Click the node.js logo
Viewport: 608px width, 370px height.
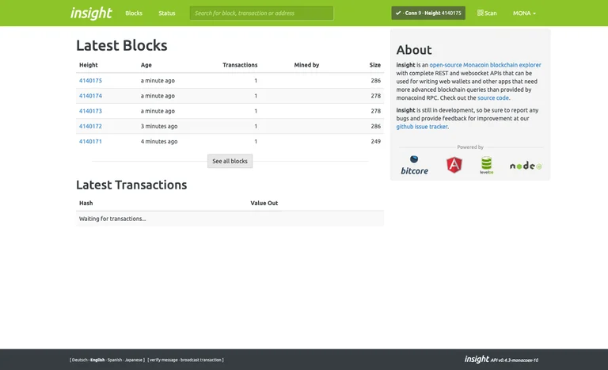coord(526,166)
